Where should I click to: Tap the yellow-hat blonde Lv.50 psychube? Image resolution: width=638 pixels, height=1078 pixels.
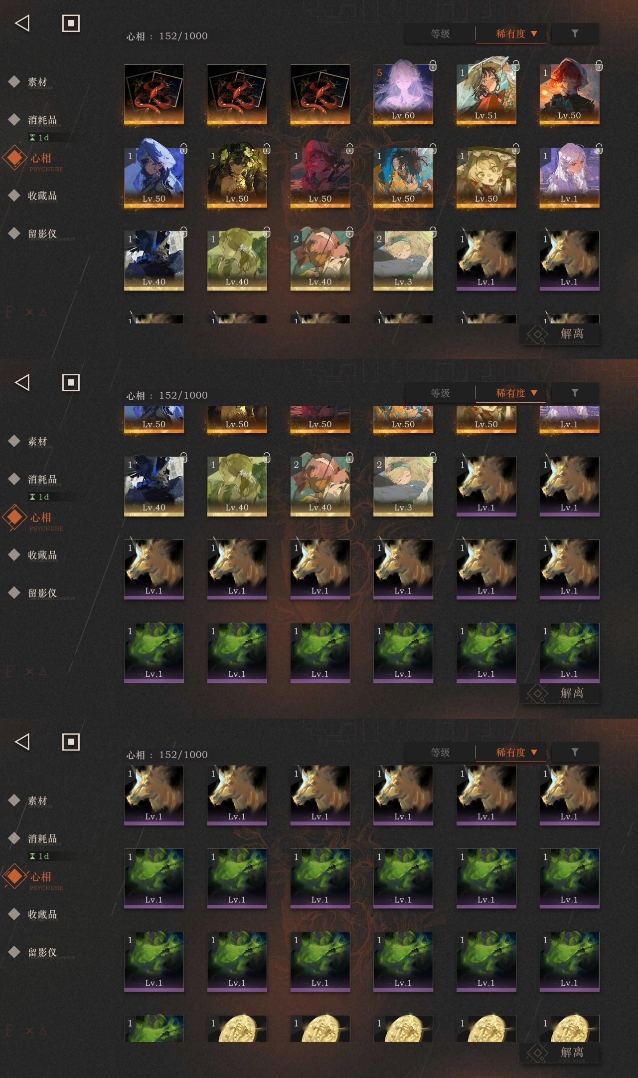486,177
